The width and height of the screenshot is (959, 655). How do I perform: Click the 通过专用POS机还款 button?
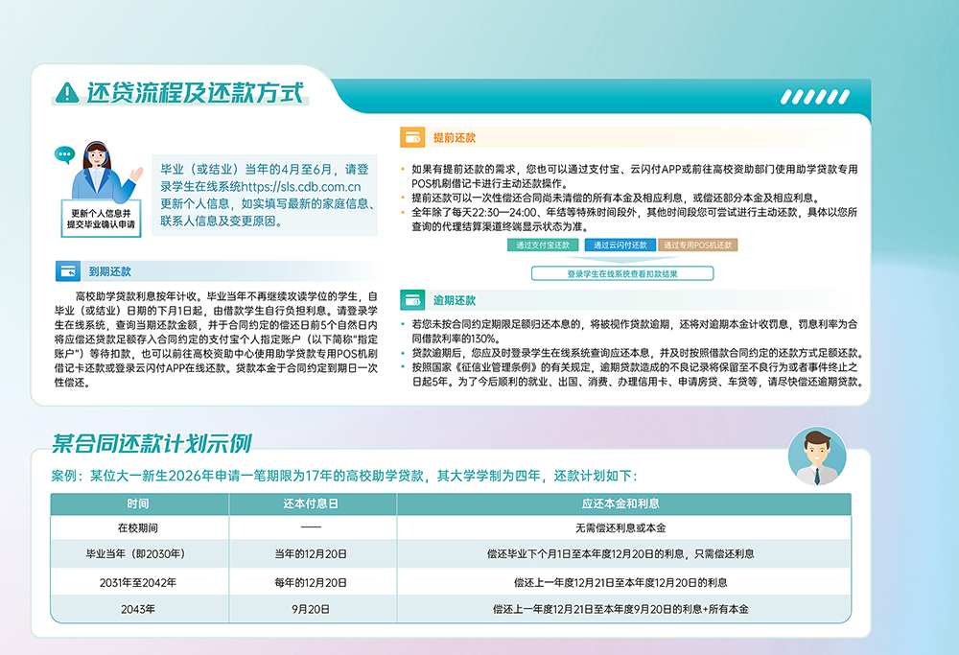(698, 246)
